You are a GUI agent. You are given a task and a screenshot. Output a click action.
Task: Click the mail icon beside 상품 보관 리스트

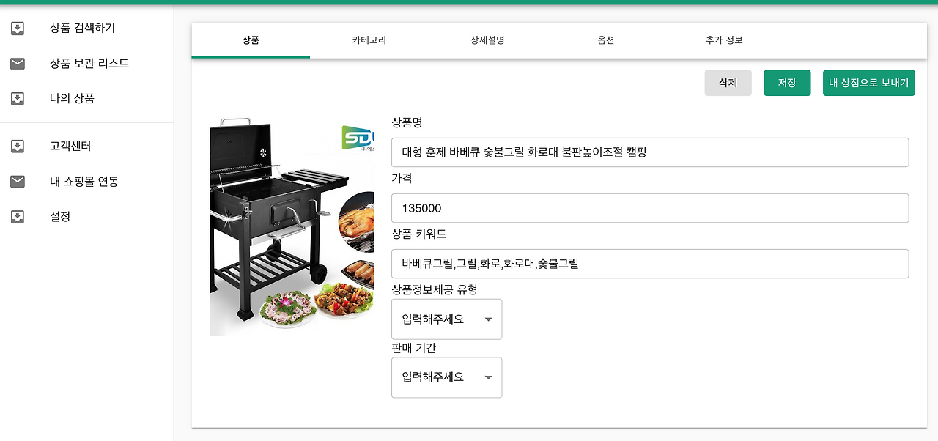(x=18, y=64)
